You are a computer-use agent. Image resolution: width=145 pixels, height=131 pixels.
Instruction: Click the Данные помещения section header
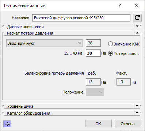click(69, 27)
